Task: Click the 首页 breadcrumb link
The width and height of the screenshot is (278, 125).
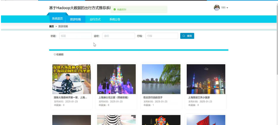Action: 51,26
